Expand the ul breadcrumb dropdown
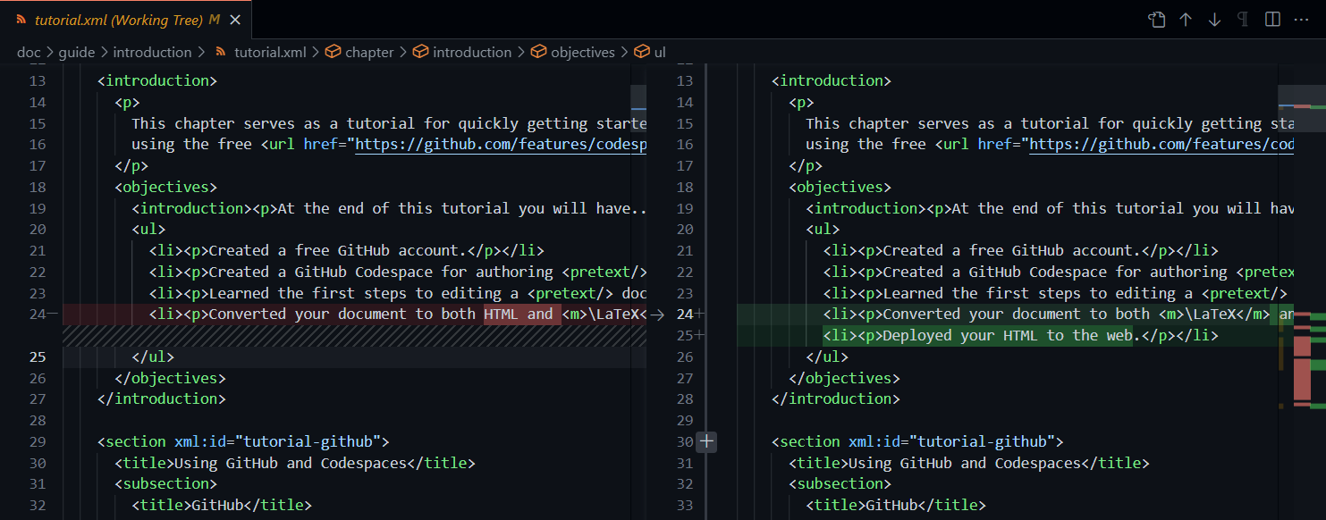The width and height of the screenshot is (1326, 520). pos(660,52)
